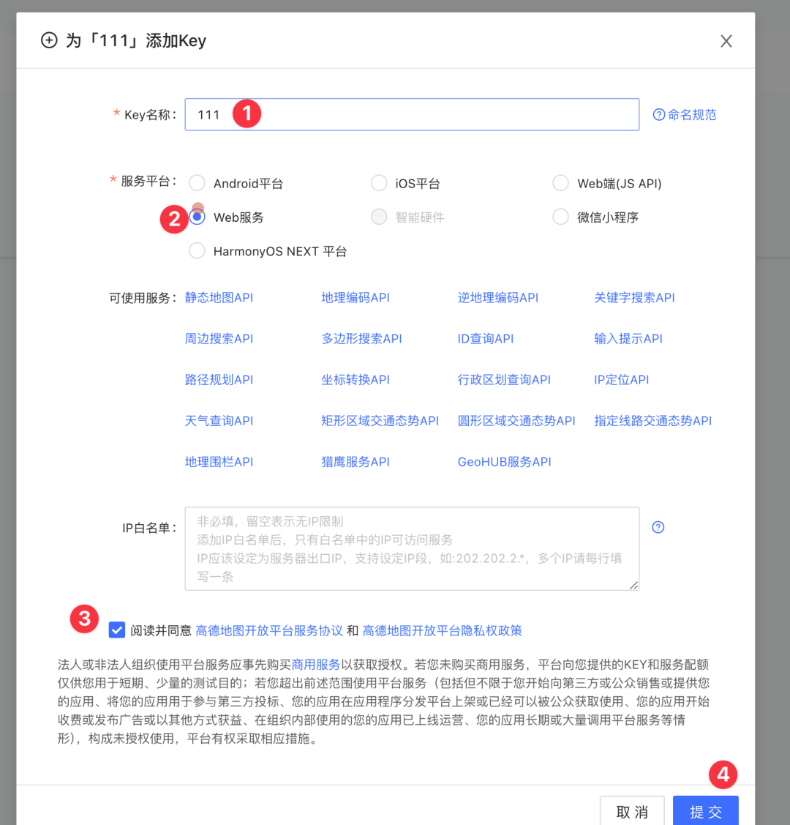Click the 提交 submit button
The image size is (790, 825).
click(x=705, y=812)
